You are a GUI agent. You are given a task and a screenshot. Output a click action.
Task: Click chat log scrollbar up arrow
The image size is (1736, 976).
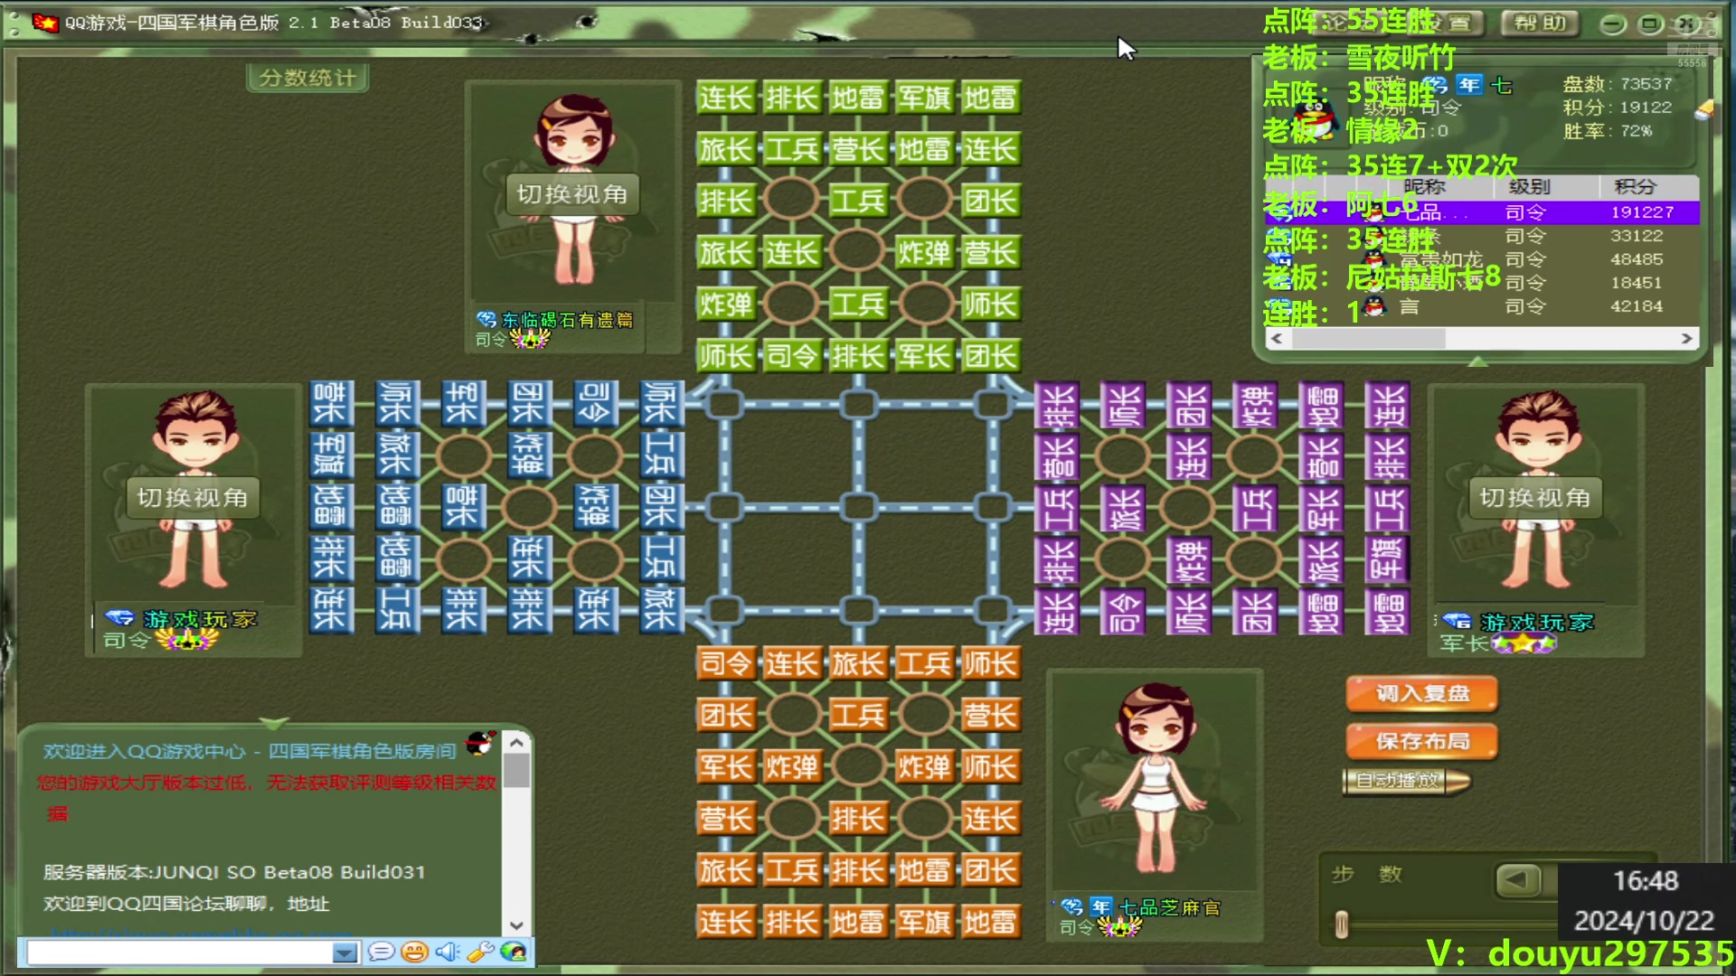click(x=516, y=743)
